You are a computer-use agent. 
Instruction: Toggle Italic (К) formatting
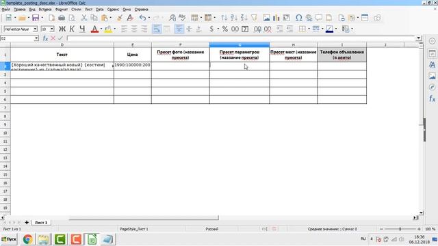(x=72, y=29)
